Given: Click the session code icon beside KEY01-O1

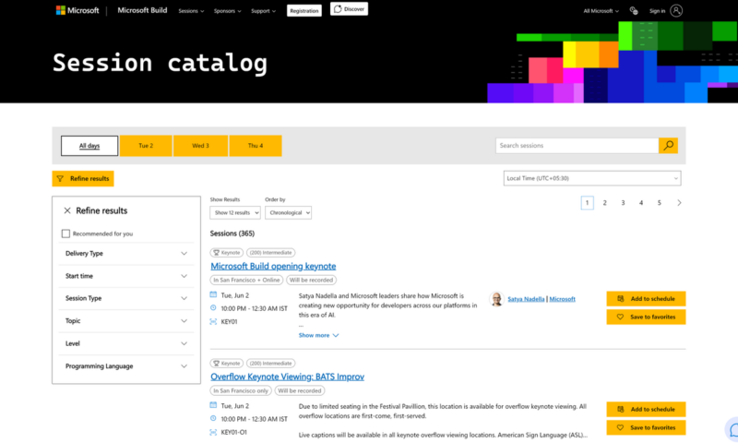Looking at the screenshot, I should pyautogui.click(x=213, y=432).
